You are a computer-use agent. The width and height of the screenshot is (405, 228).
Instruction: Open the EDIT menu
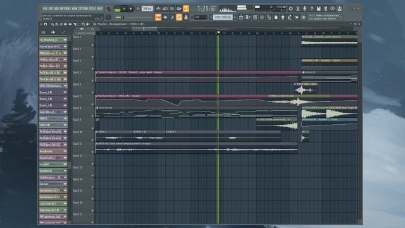coord(51,8)
